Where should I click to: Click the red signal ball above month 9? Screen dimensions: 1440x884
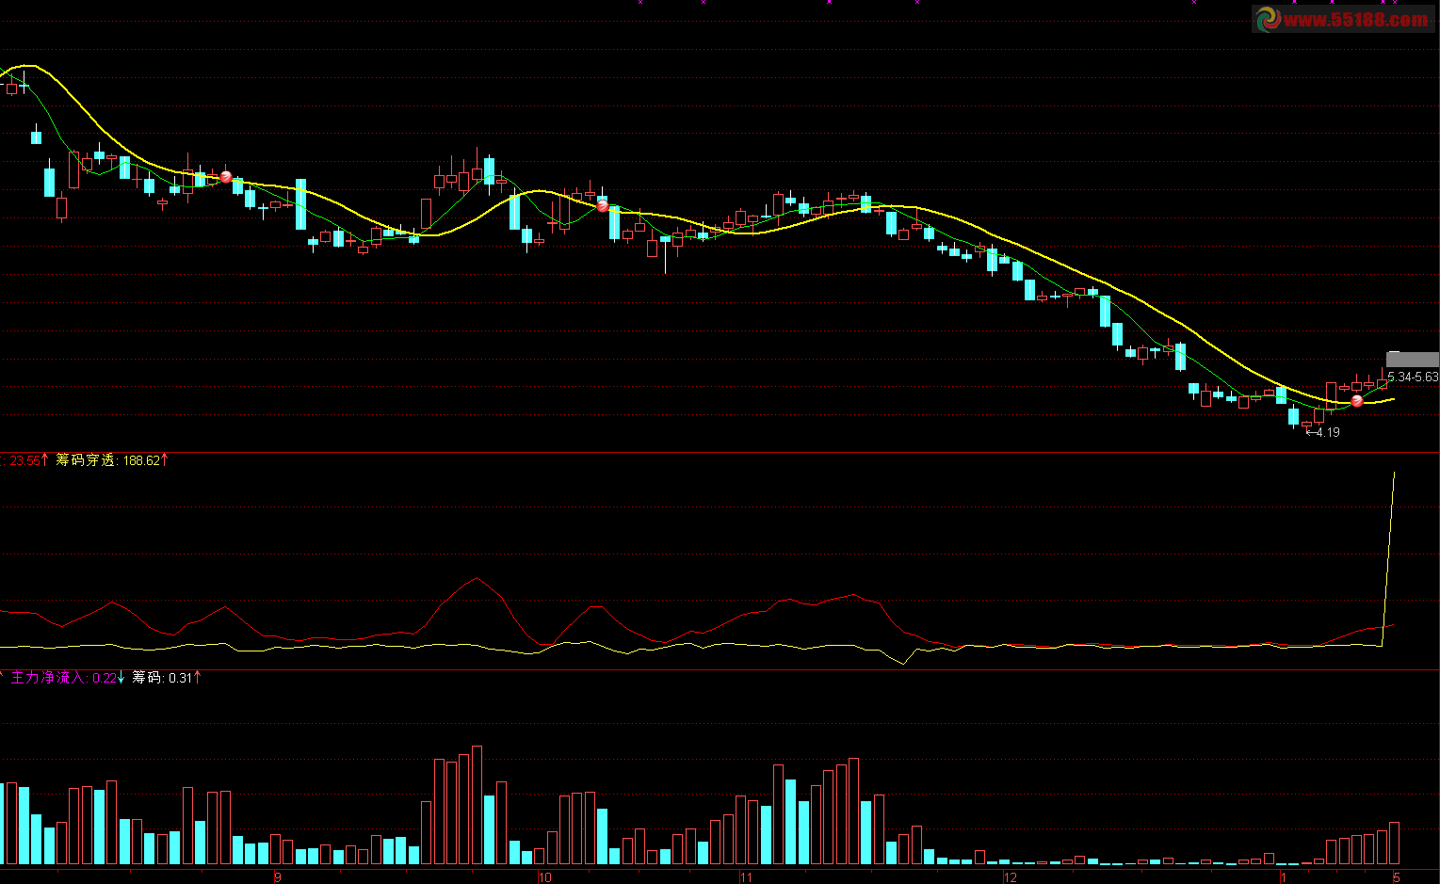coord(226,176)
